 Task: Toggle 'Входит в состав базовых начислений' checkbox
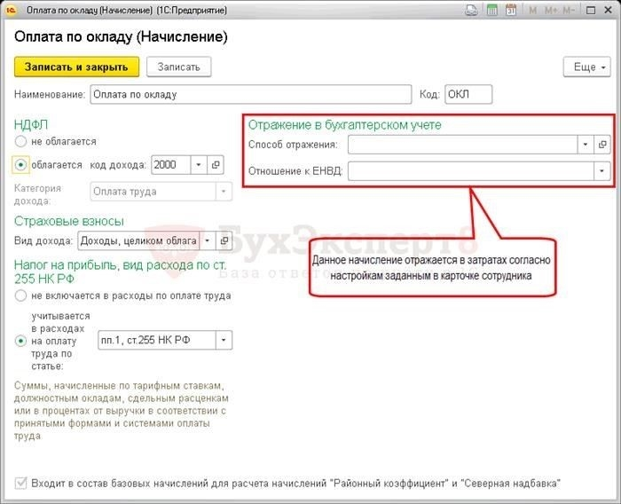(20, 483)
